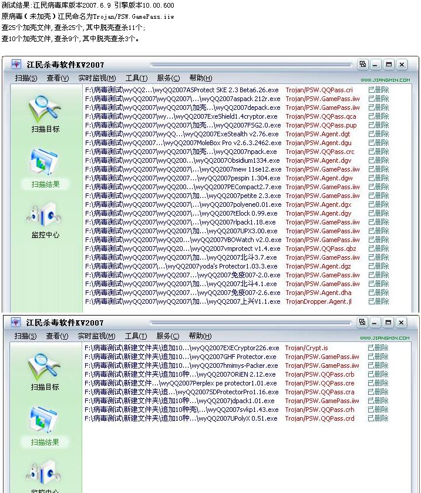Select row wyQQ2007pespin 1.304.exe

pos(237,178)
